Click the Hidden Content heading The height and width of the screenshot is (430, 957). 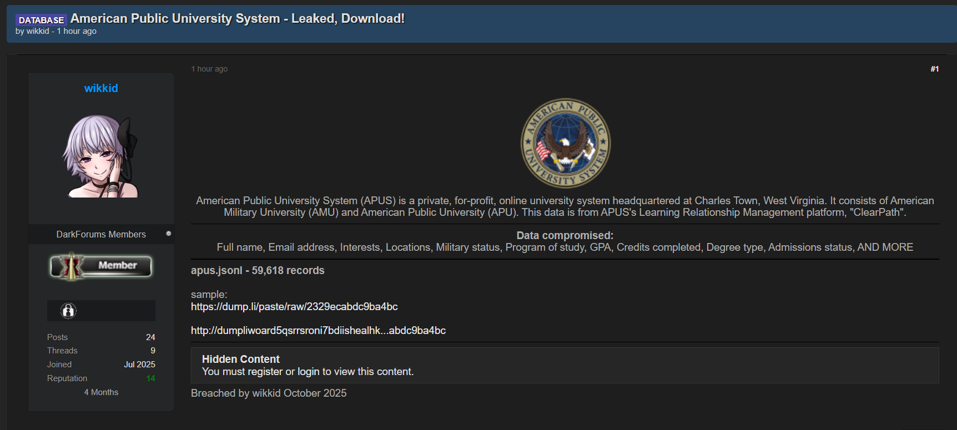[x=240, y=359]
